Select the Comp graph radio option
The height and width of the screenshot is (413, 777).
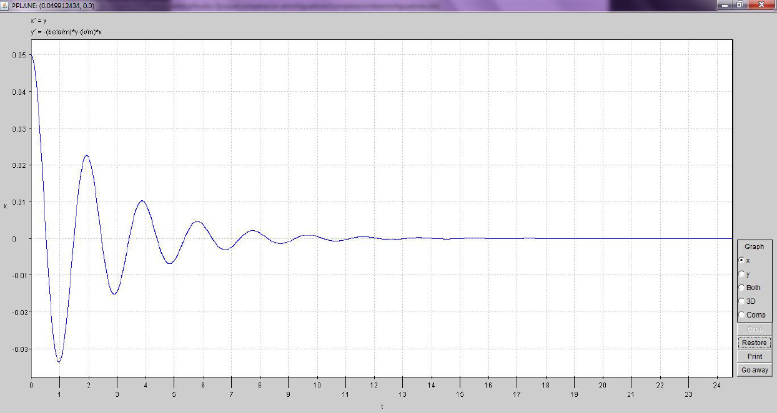(x=741, y=315)
